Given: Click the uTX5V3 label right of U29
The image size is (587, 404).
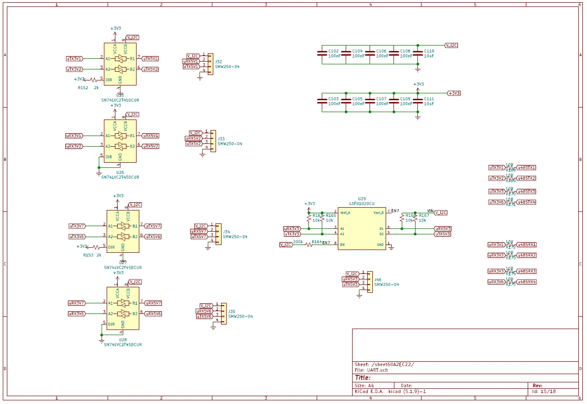Looking at the screenshot, I should [x=443, y=234].
